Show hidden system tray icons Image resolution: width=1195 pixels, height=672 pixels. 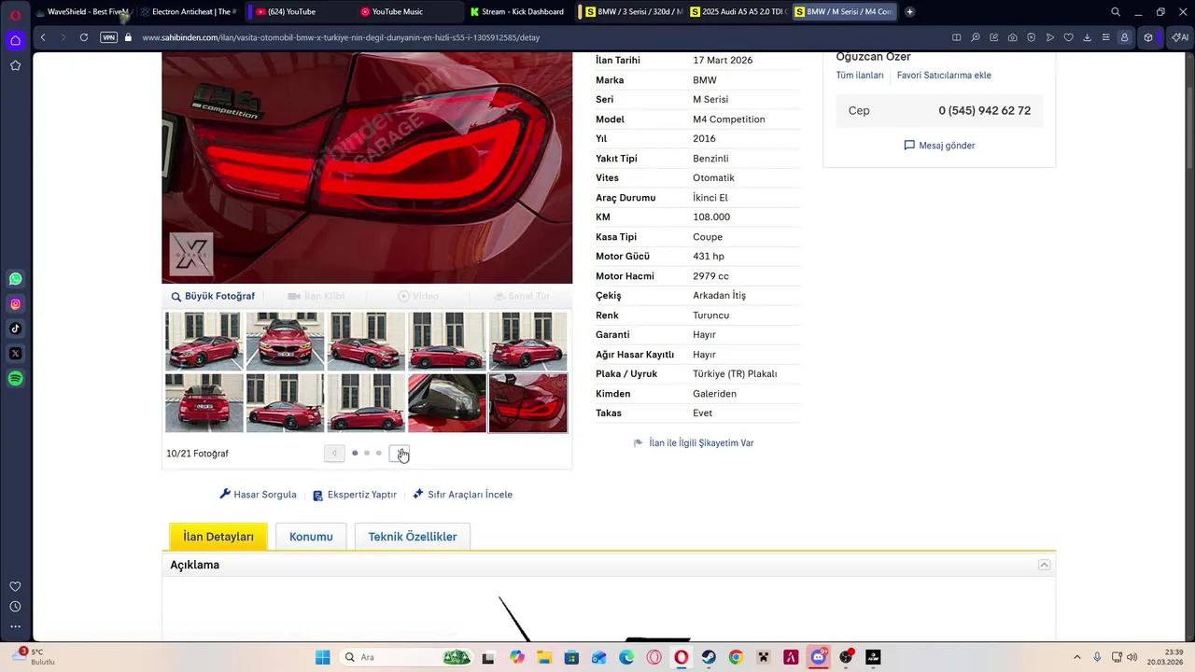coord(1077,657)
